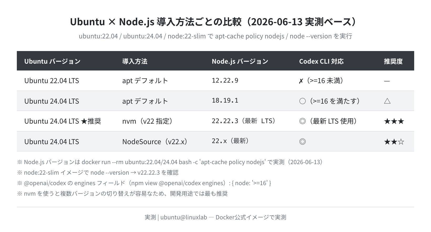Select the '22.x（最新）' version cell
The image size is (431, 232).
click(x=230, y=141)
